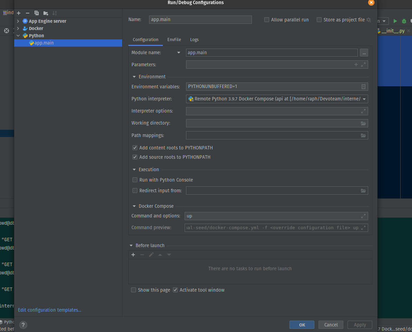Open the Logs tab
The width and height of the screenshot is (412, 332).
coord(194,40)
